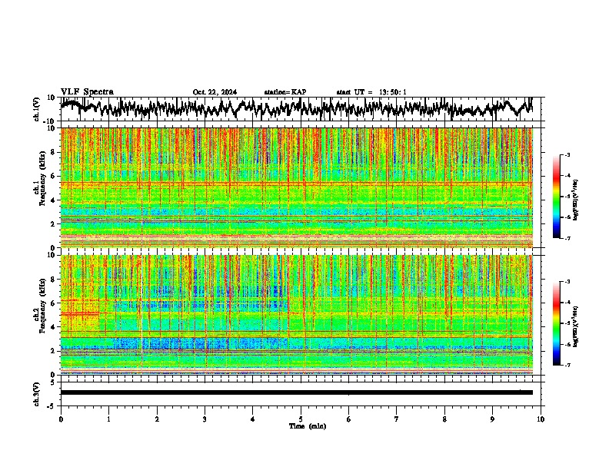The height and width of the screenshot is (470, 609).
Task: Click the "4" kHz tick on ch.2 axis
Action: [x=53, y=327]
